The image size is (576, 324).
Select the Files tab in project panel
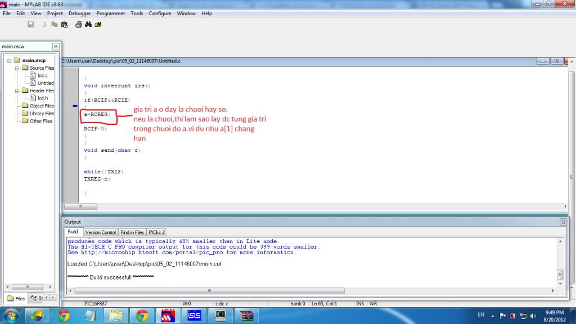(x=16, y=299)
